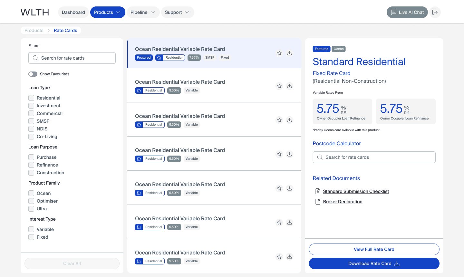The image size is (464, 277).
Task: Click Download Rate Card button
Action: pos(374,263)
